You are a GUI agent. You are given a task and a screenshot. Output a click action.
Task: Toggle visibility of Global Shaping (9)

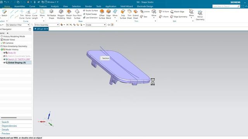(4, 63)
